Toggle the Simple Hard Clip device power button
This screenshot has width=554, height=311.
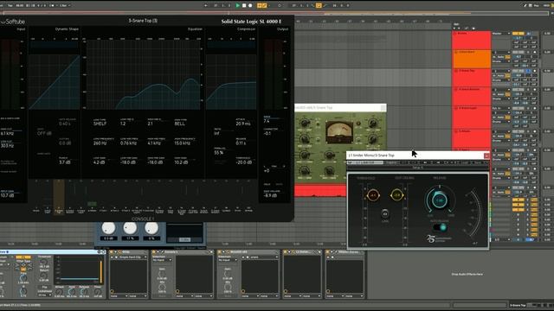[x=112, y=252]
